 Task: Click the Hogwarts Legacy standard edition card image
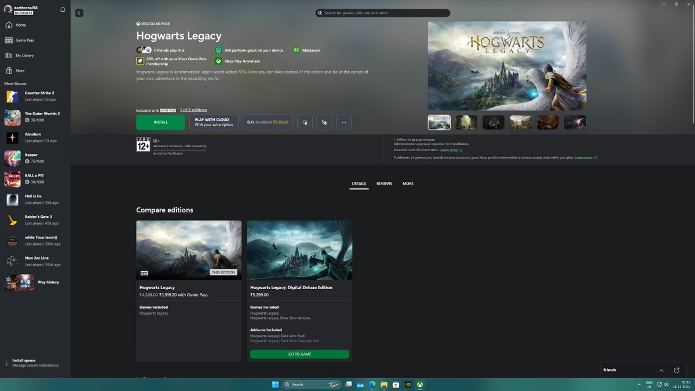click(189, 250)
